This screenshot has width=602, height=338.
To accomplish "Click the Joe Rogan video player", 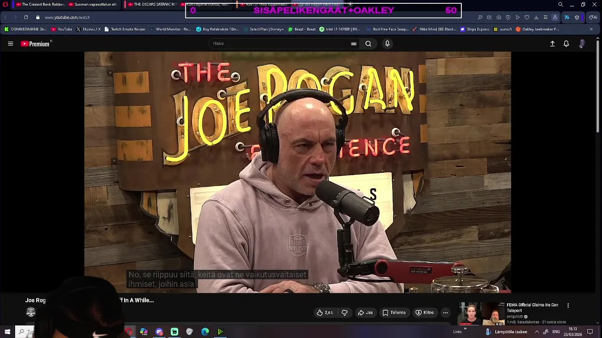I will (297, 172).
